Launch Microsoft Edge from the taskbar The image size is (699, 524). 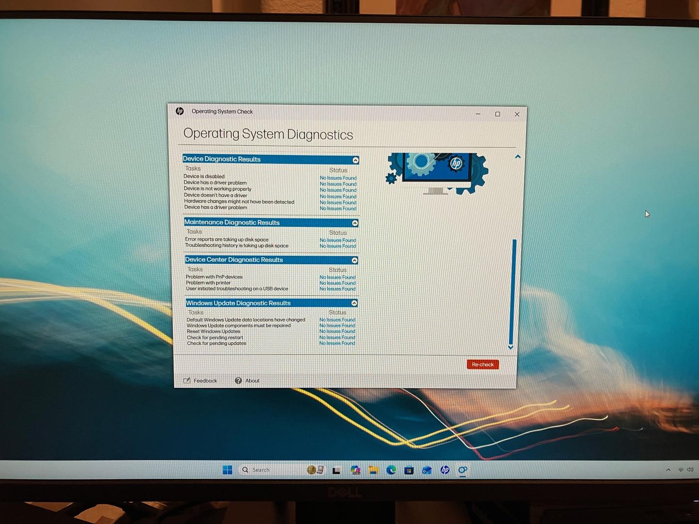pyautogui.click(x=391, y=470)
